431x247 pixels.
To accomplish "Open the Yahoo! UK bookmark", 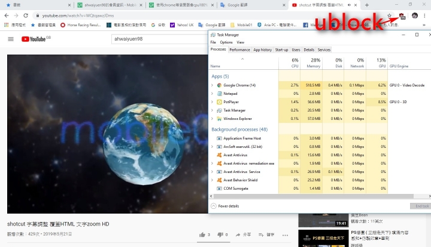I will (182, 25).
